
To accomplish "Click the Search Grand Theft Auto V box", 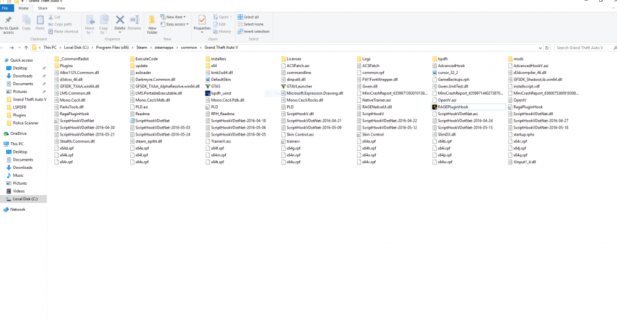I will click(584, 47).
